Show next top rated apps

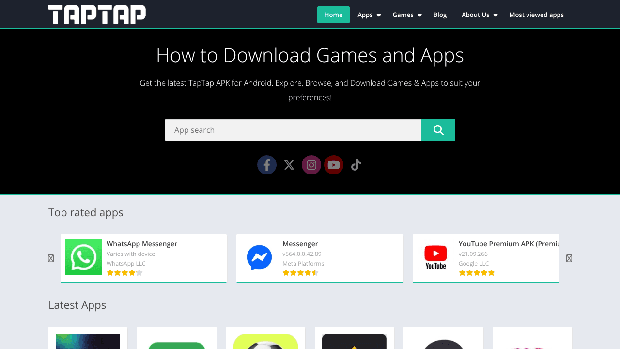point(569,258)
